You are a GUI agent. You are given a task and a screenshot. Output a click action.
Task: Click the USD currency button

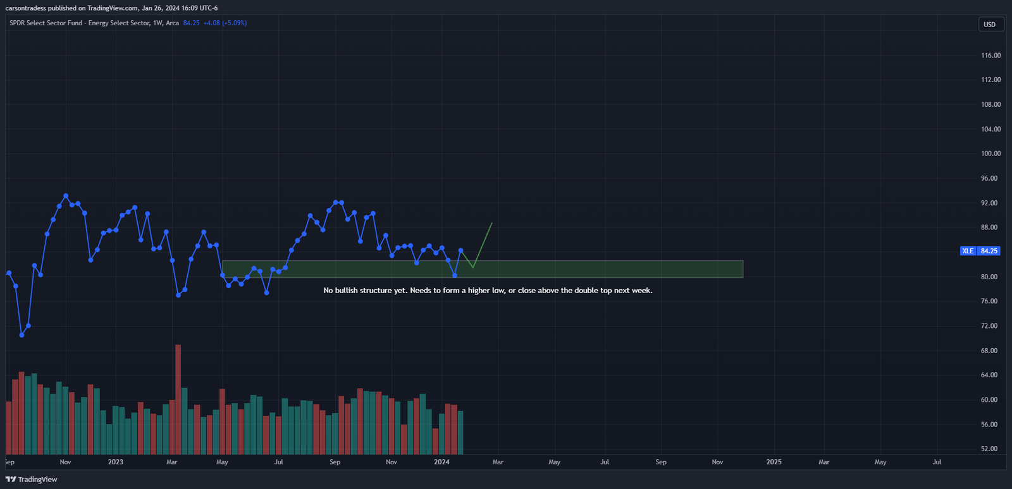tap(990, 25)
